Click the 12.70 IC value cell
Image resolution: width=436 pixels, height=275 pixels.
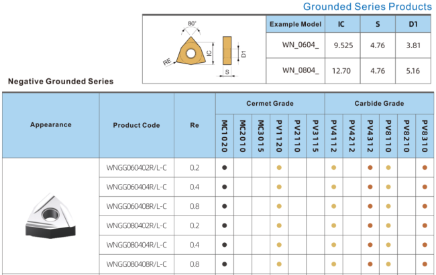click(341, 70)
